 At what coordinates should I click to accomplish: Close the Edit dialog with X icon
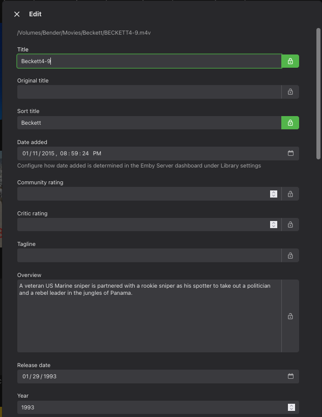(17, 14)
